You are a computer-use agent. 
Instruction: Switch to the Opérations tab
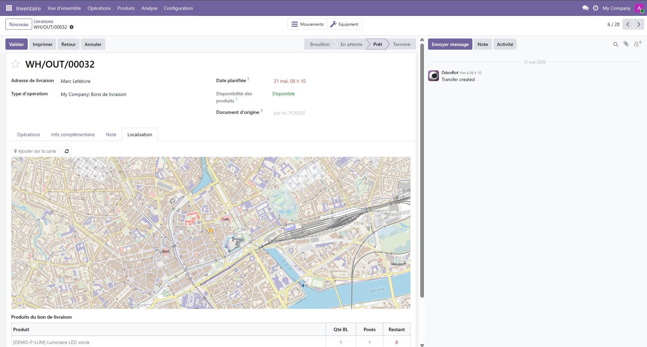click(28, 134)
